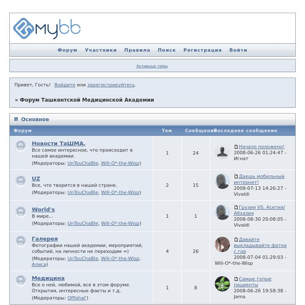Click Игнат's silhouette avatar
The height and width of the screenshot is (305, 305).
(x=222, y=152)
